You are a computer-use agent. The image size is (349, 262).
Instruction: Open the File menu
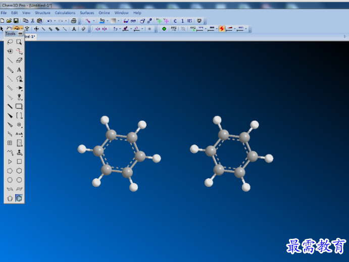pos(4,13)
